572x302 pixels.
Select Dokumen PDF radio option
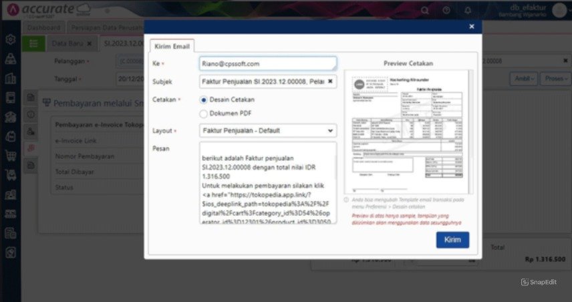pos(204,114)
